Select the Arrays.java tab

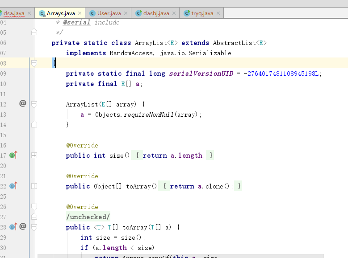(x=60, y=13)
